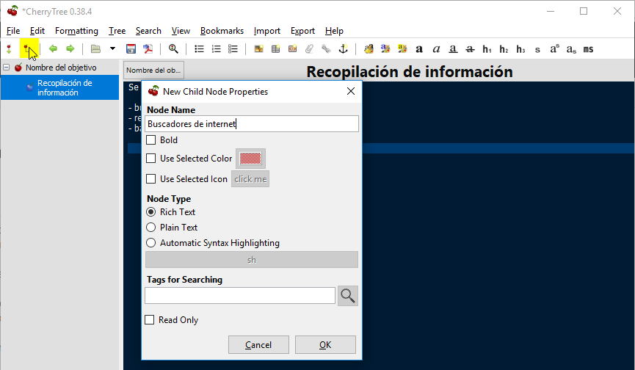This screenshot has width=635, height=370.
Task: Click the bulleted list toolbar icon
Action: 199,49
